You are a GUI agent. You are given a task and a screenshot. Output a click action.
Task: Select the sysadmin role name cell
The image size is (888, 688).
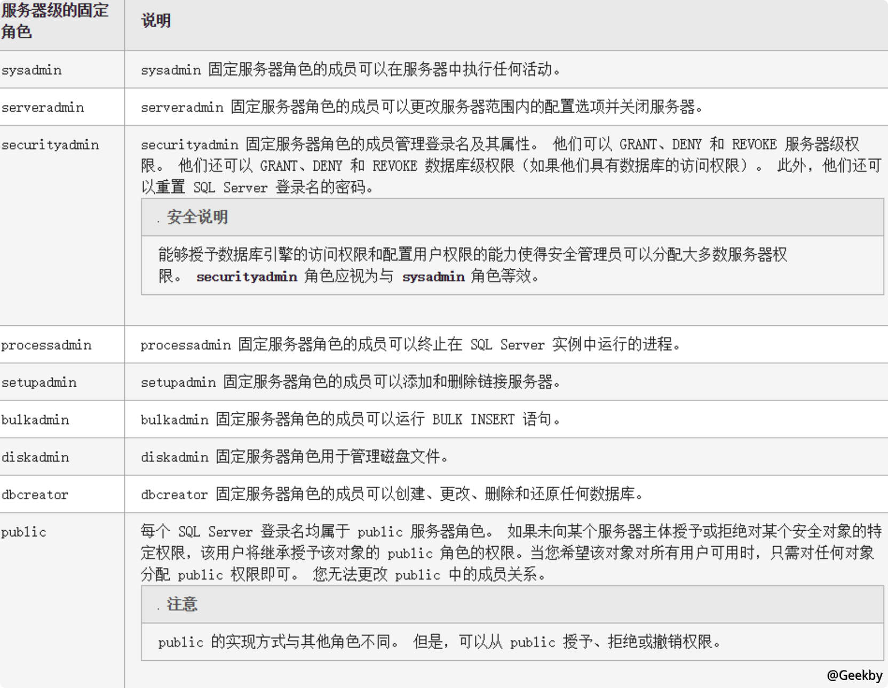click(30, 69)
